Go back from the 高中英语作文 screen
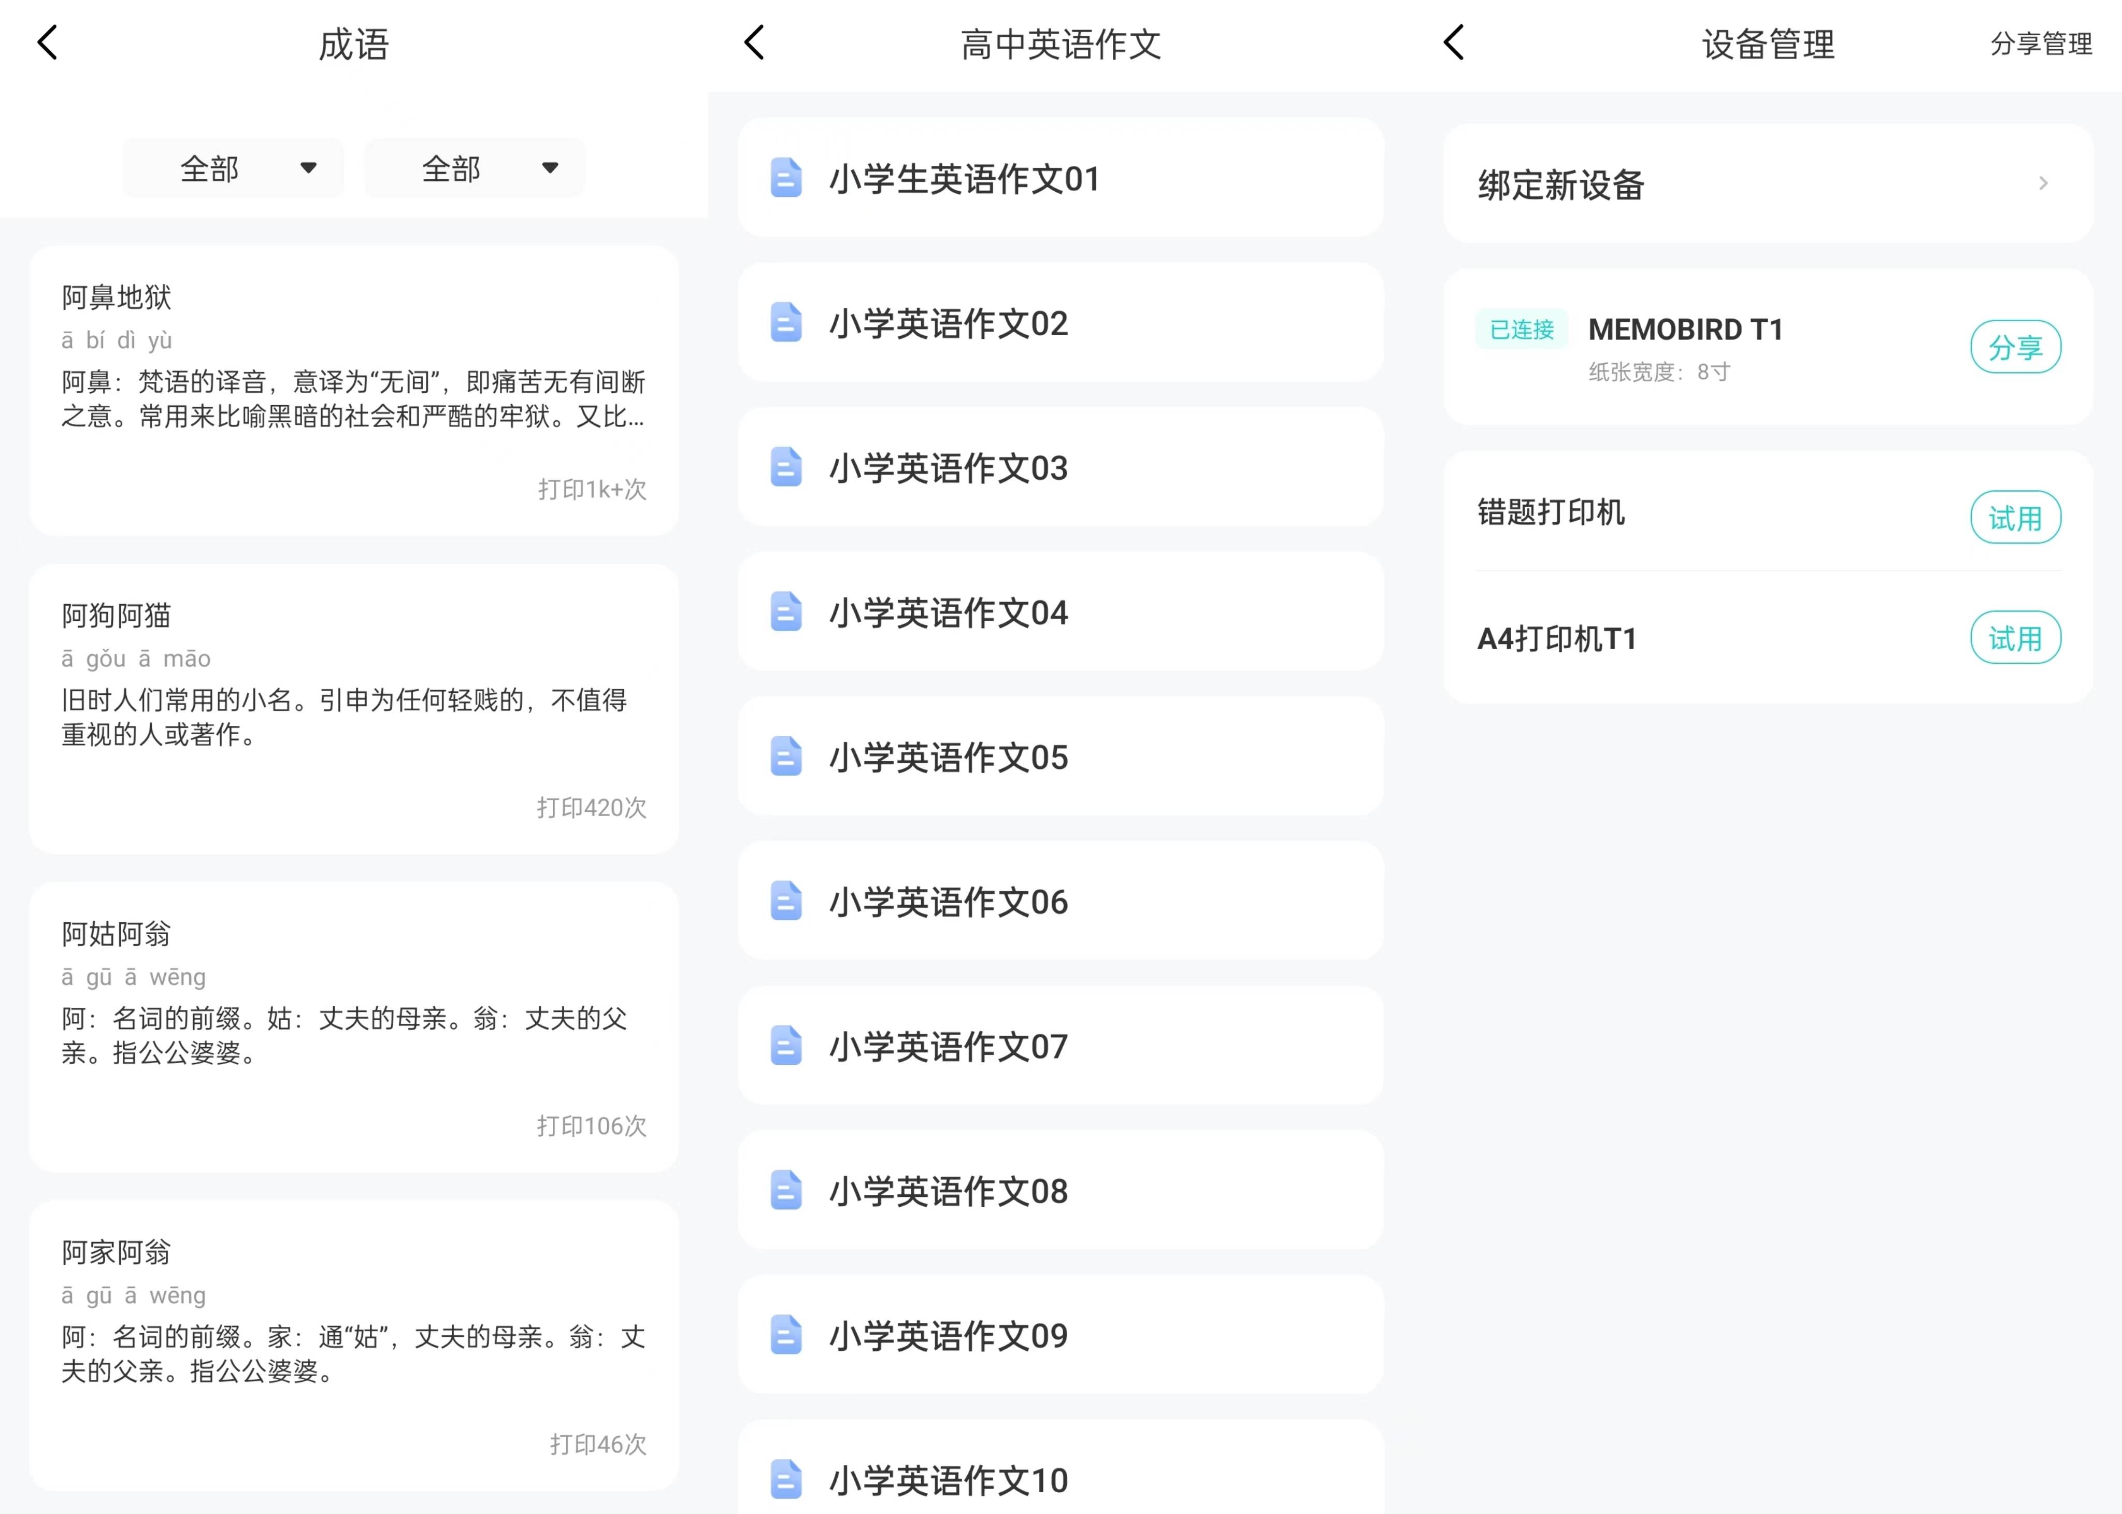Screen dimensions: 2122x1514 755,43
